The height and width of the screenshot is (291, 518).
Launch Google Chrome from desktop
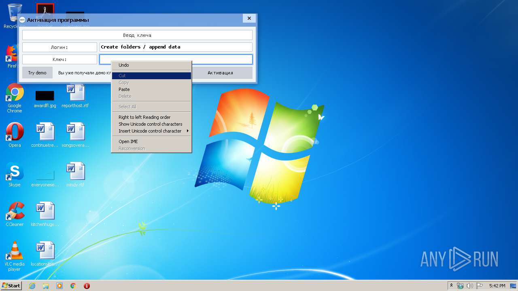pyautogui.click(x=15, y=98)
